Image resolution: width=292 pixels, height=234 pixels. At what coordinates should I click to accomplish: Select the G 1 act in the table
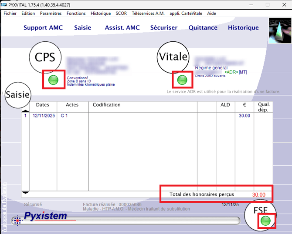point(64,116)
